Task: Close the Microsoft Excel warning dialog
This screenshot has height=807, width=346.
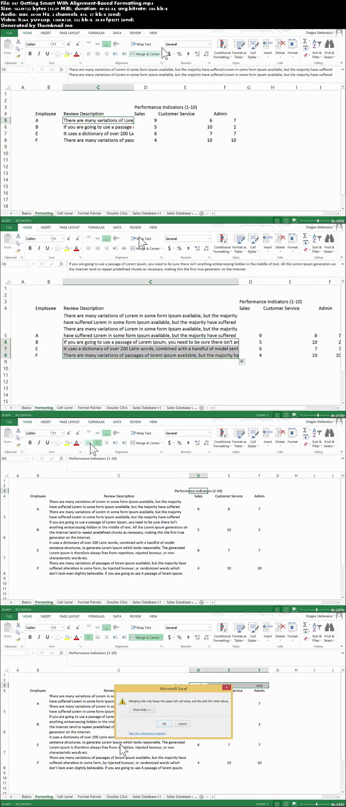Action: coord(227,687)
